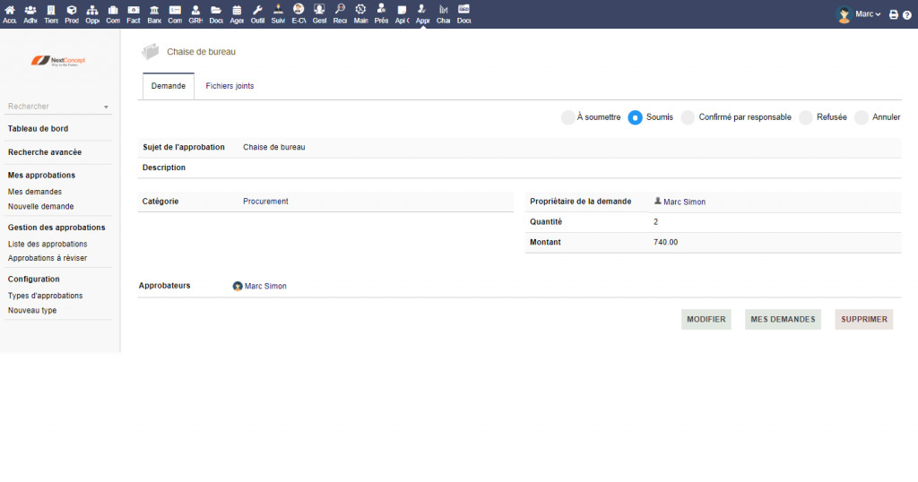Click the Gestion des approbations heading
The image size is (918, 482).
[x=56, y=228]
